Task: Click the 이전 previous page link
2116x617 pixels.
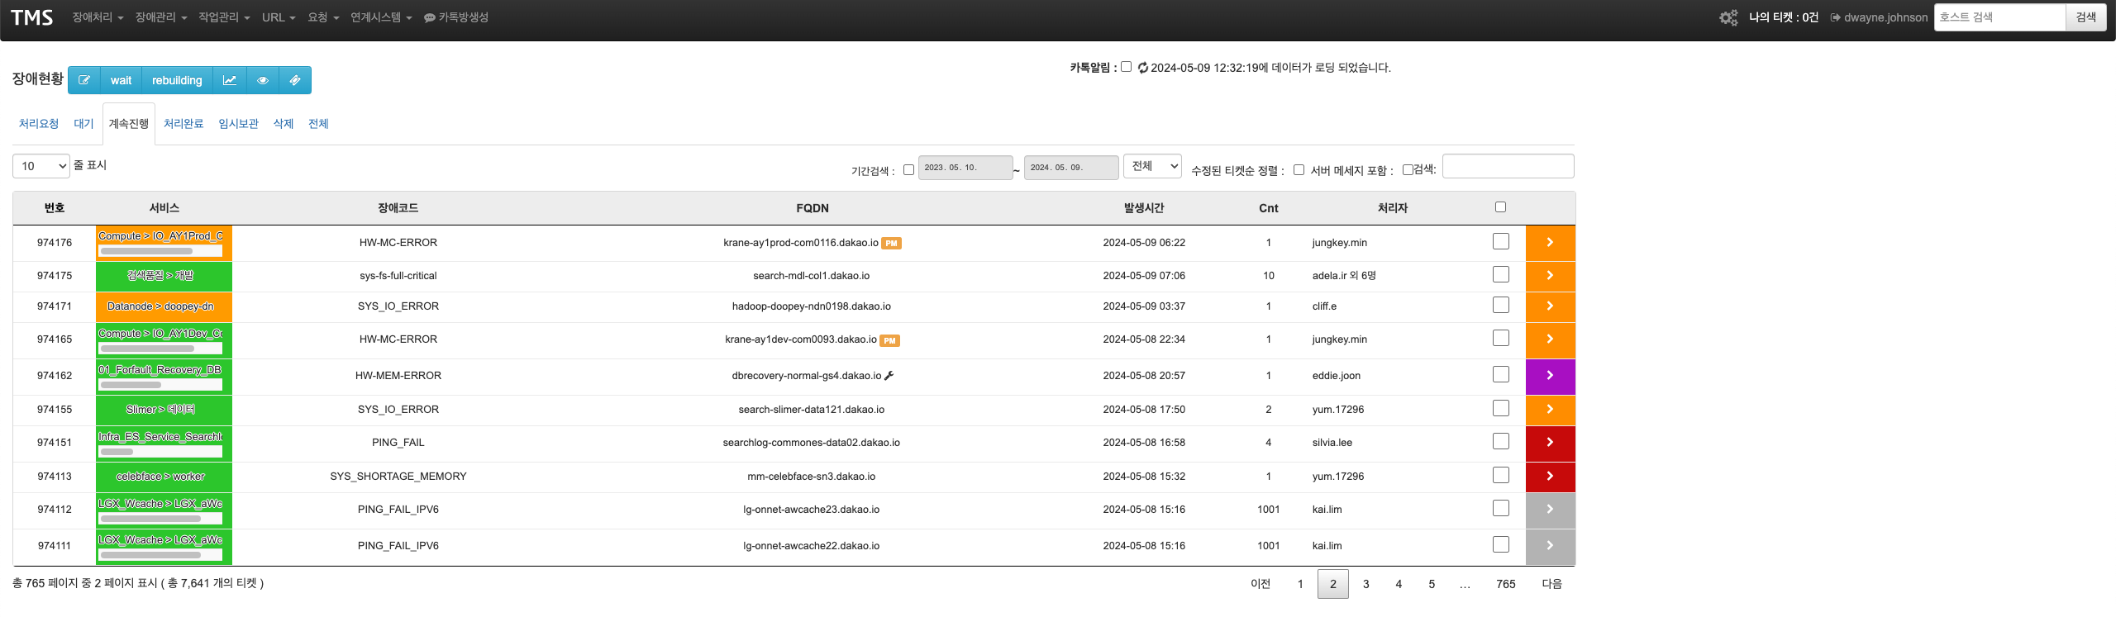Action: click(1261, 584)
